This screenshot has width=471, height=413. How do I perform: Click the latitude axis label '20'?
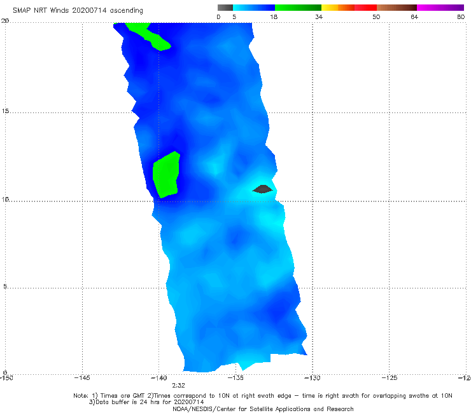pyautogui.click(x=5, y=21)
